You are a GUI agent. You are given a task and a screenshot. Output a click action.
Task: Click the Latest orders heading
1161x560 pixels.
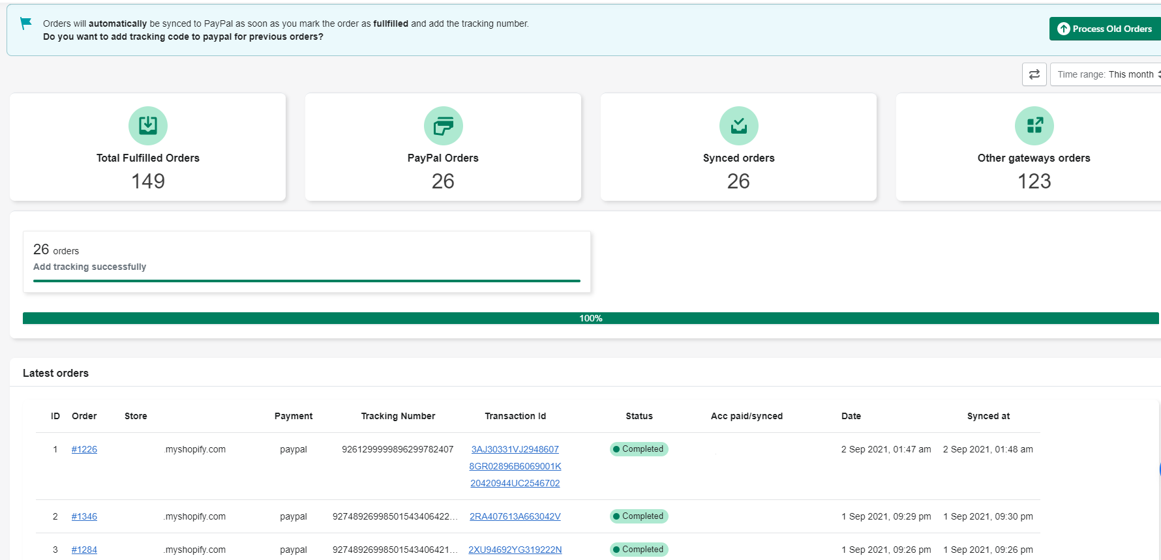[55, 373]
